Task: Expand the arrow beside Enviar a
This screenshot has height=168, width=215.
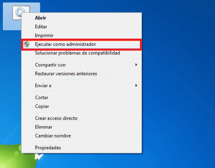Action: (136, 85)
